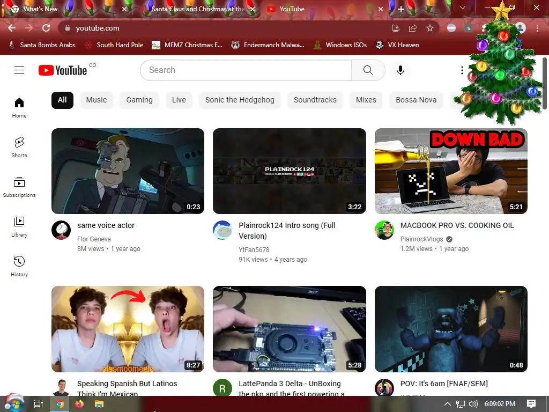Play the DOWN BAD MacBook thumbnail
Image resolution: width=549 pixels, height=412 pixels.
(x=451, y=171)
